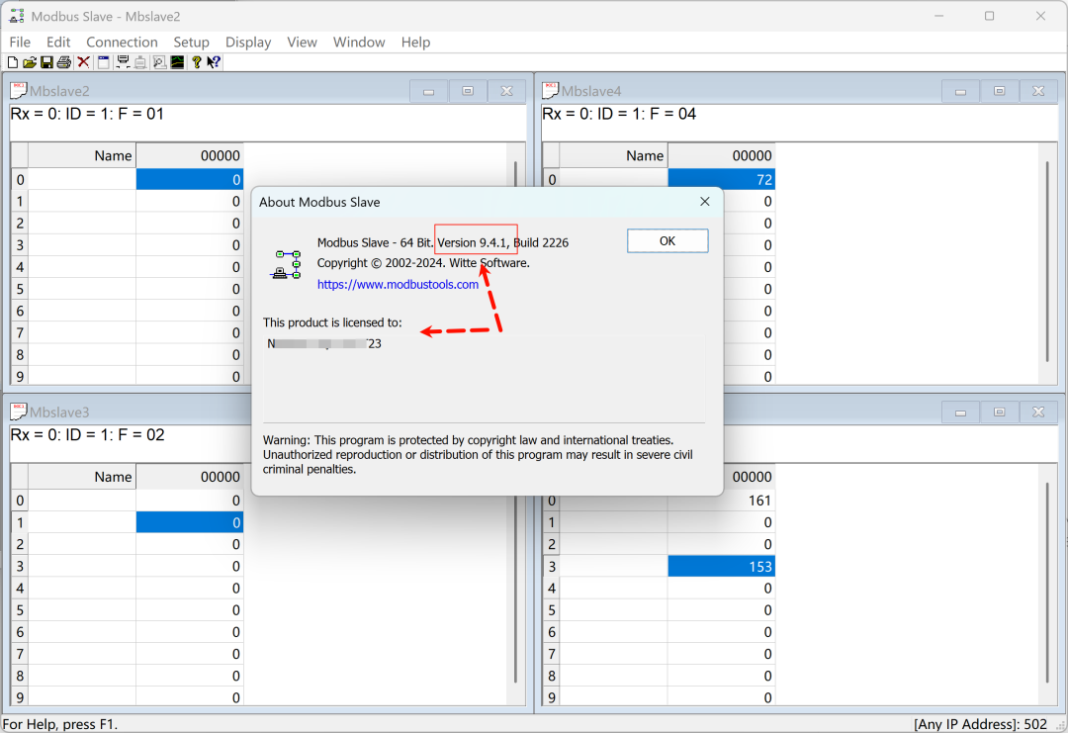Click the 00000 column header in Mbslave2
Image resolution: width=1068 pixels, height=733 pixels.
(189, 155)
